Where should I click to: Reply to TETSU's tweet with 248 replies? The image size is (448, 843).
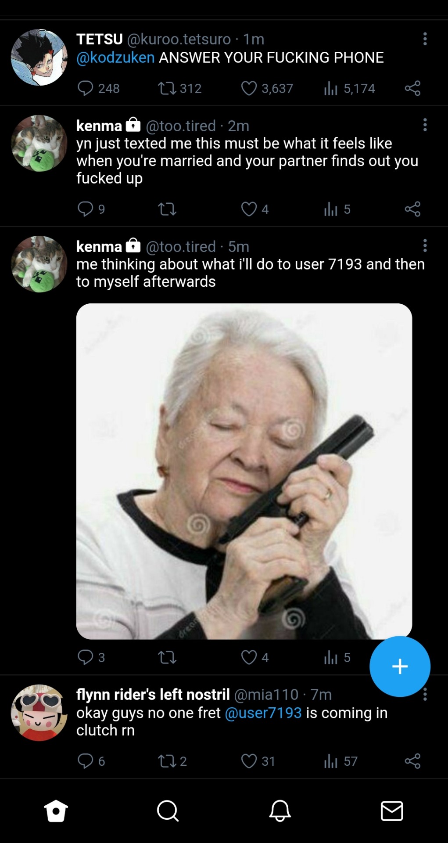pyautogui.click(x=85, y=88)
